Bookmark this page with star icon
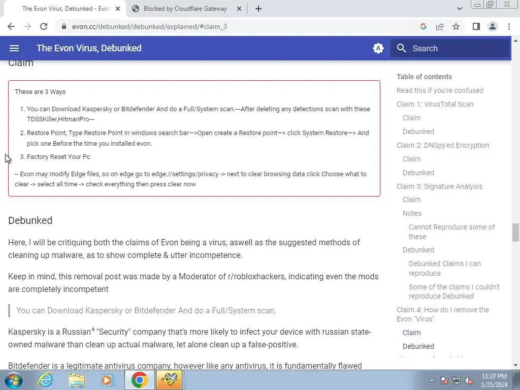This screenshot has height=390, width=520. [456, 26]
